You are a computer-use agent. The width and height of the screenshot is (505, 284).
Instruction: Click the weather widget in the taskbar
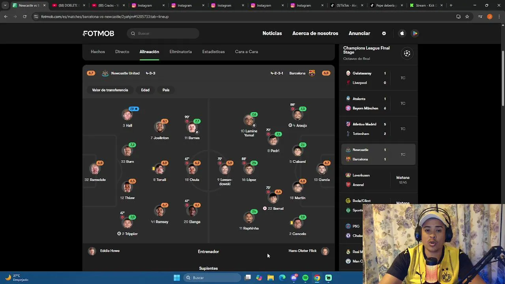click(17, 278)
